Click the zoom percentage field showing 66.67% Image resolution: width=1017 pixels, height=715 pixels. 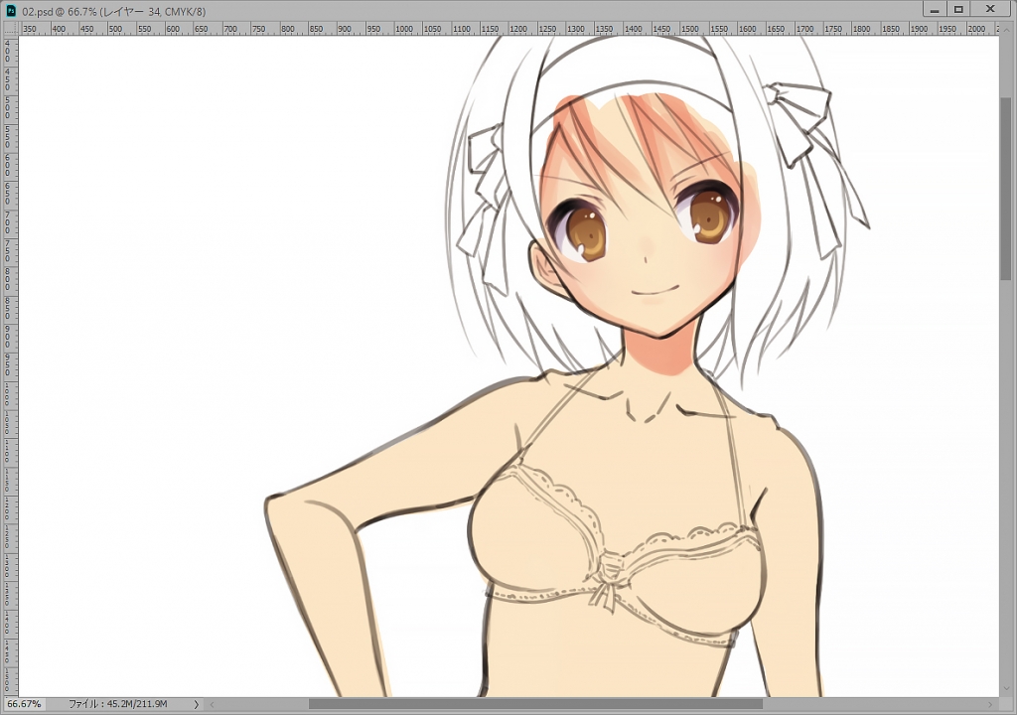[25, 704]
